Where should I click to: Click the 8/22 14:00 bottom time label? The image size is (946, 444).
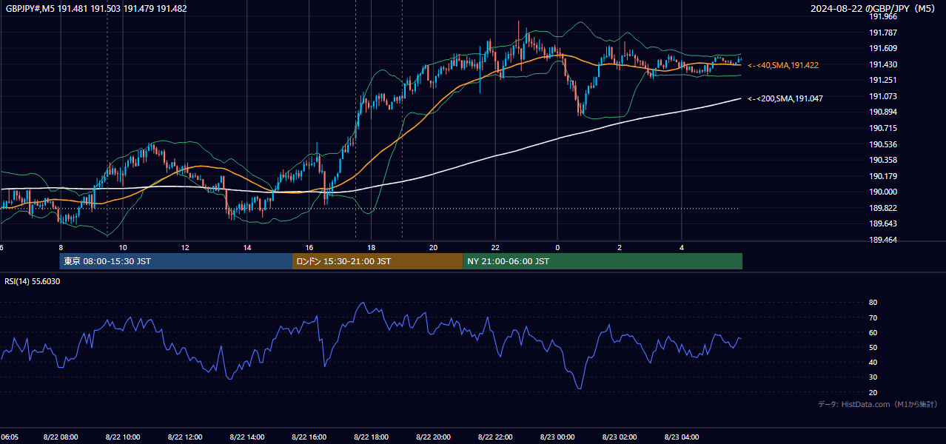point(247,437)
